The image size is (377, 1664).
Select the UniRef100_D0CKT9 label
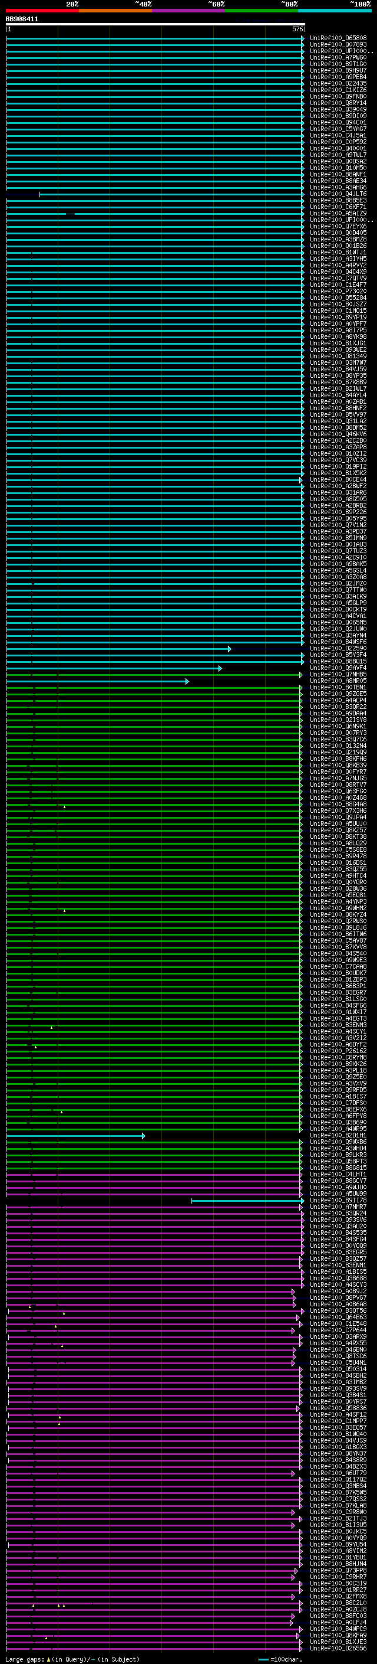338,609
